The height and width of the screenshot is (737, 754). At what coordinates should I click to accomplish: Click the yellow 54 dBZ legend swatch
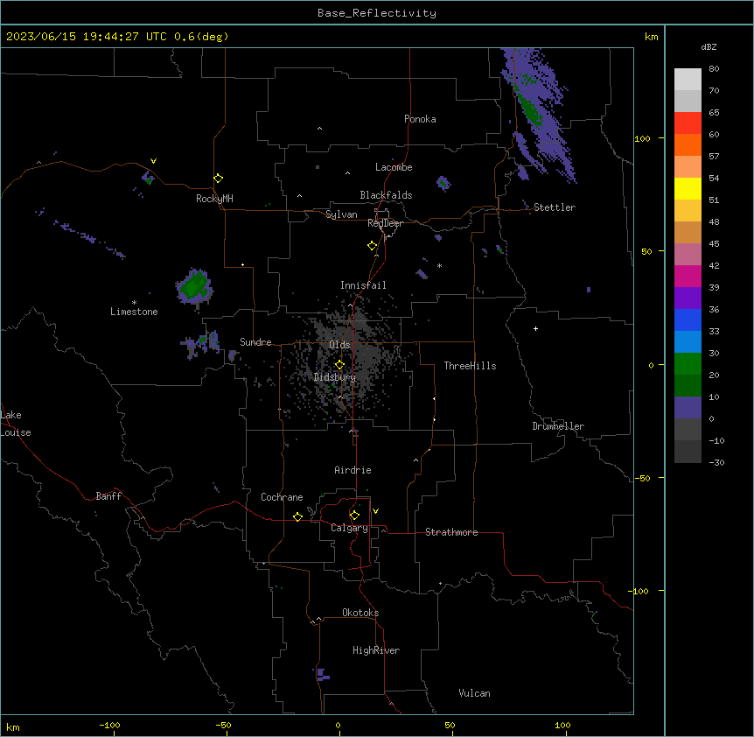coord(688,188)
